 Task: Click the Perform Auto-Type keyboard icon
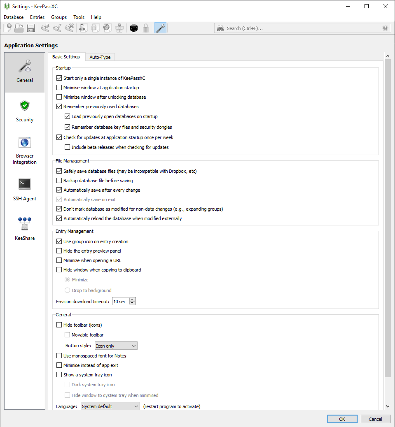click(x=119, y=28)
